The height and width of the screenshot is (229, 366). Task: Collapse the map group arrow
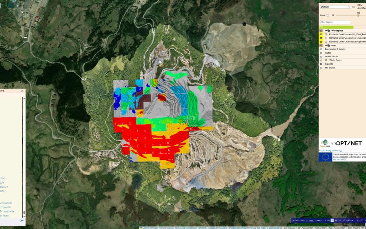pyautogui.click(x=326, y=45)
